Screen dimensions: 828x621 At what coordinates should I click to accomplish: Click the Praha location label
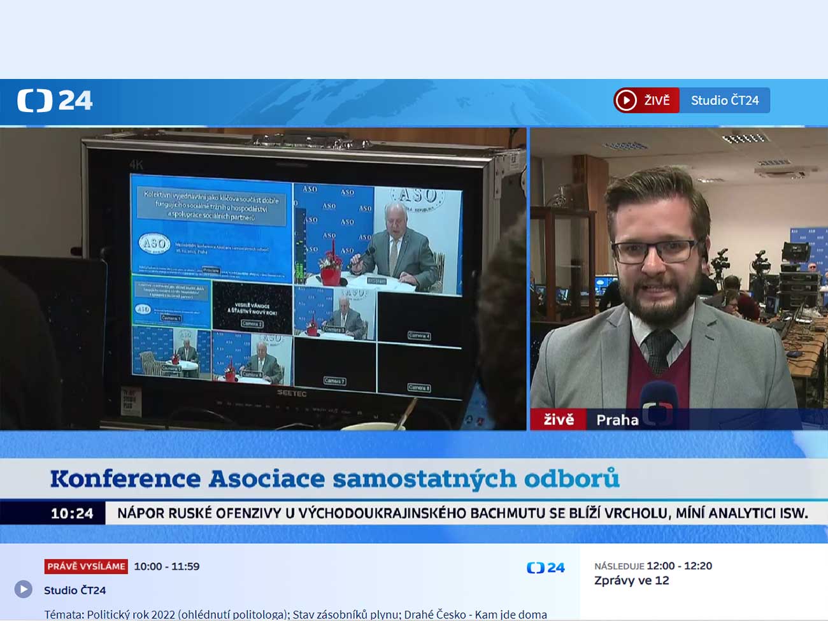pyautogui.click(x=617, y=420)
